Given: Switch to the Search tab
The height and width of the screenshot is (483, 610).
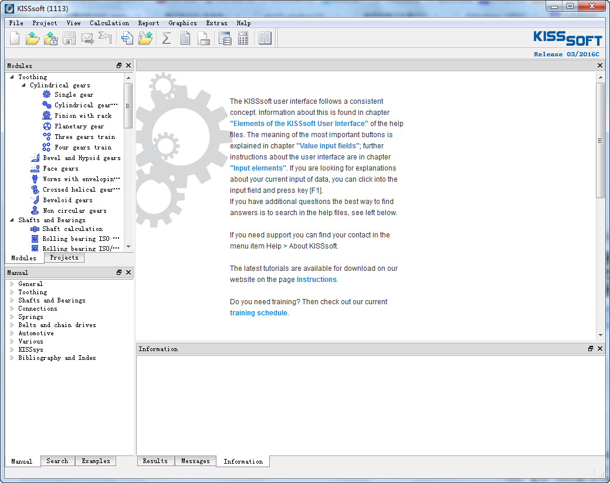Looking at the screenshot, I should [x=57, y=461].
